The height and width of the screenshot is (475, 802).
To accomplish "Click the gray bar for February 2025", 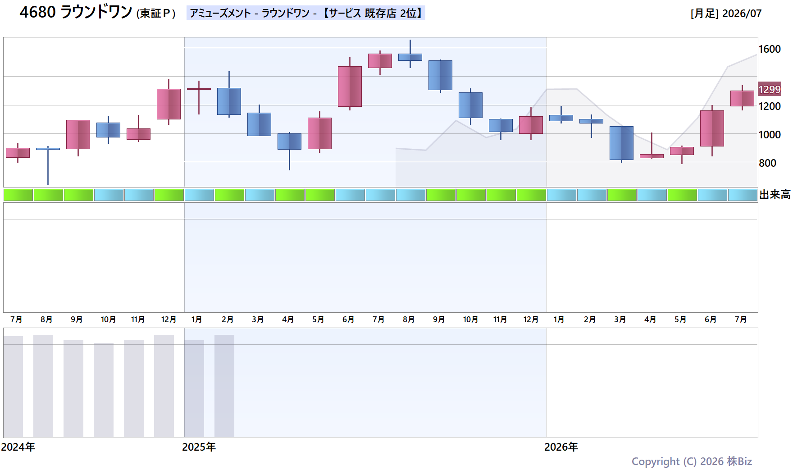I will coord(224,386).
